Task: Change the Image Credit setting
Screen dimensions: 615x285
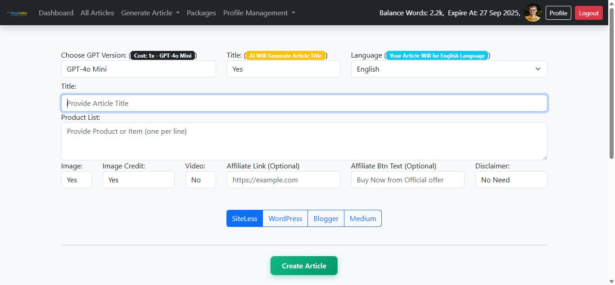Action: pos(138,180)
